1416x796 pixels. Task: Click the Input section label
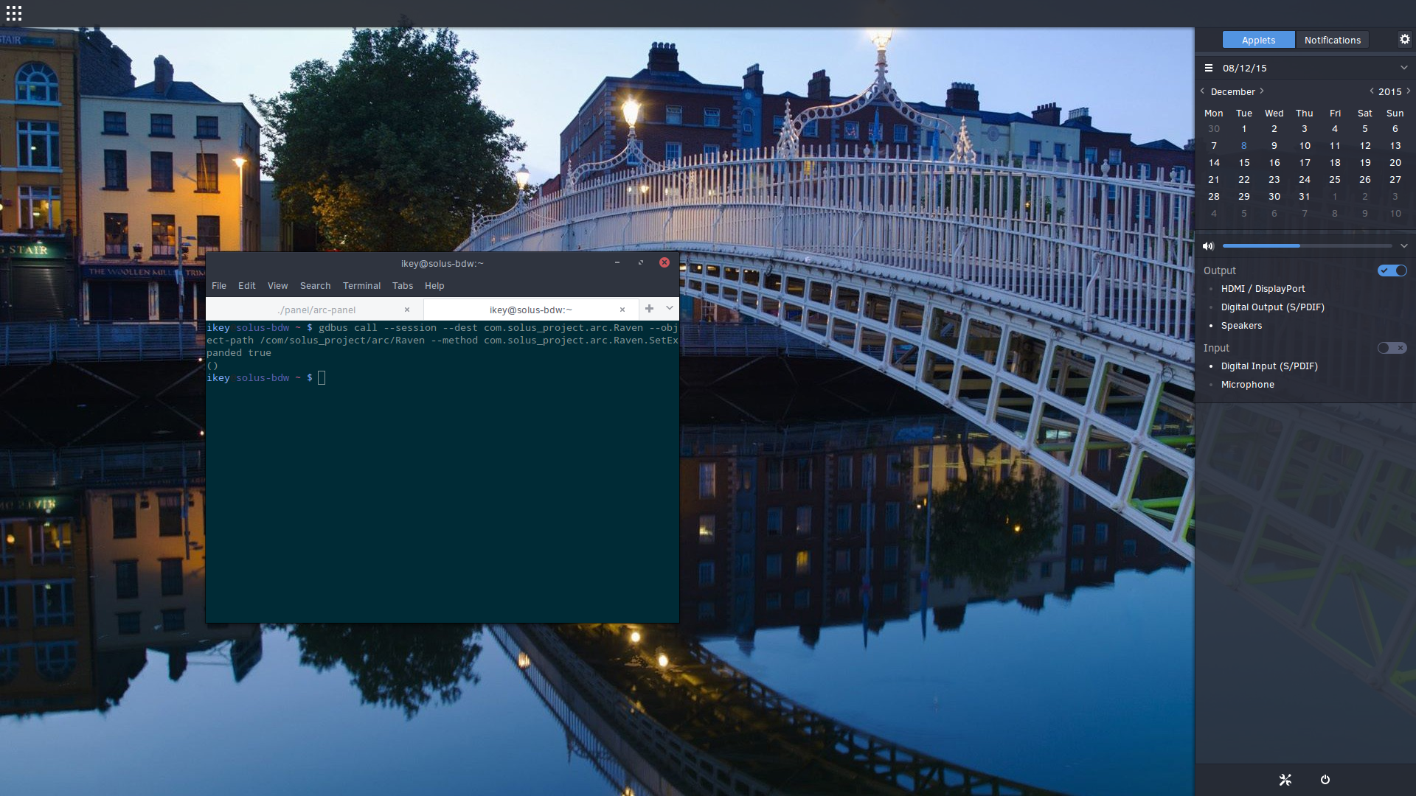pyautogui.click(x=1216, y=348)
